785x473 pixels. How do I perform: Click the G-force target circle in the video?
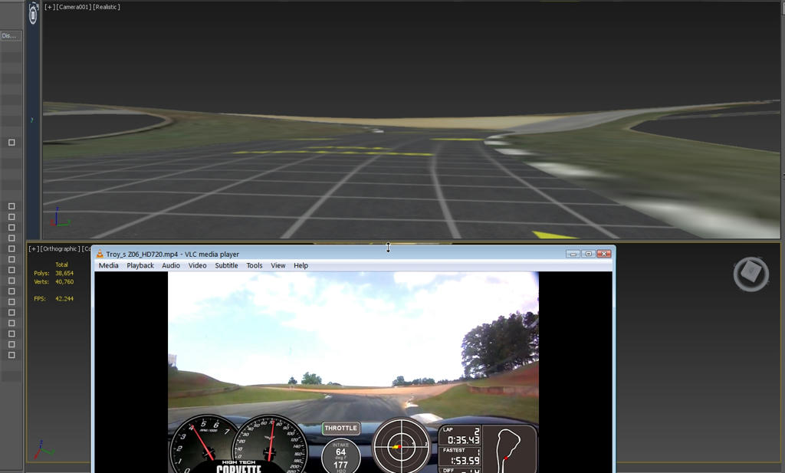click(401, 445)
